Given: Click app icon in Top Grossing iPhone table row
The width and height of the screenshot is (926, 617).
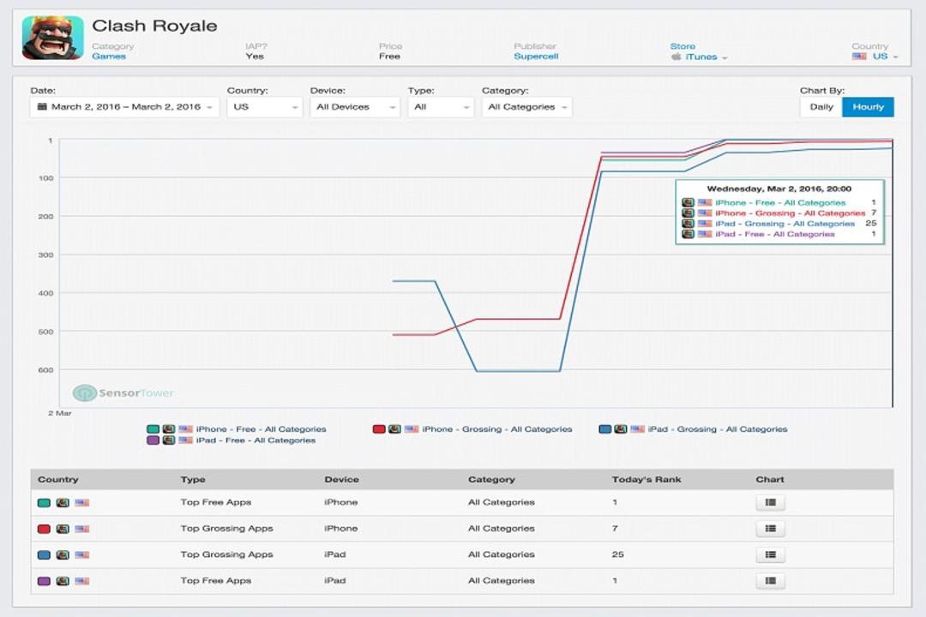Looking at the screenshot, I should pos(63,529).
